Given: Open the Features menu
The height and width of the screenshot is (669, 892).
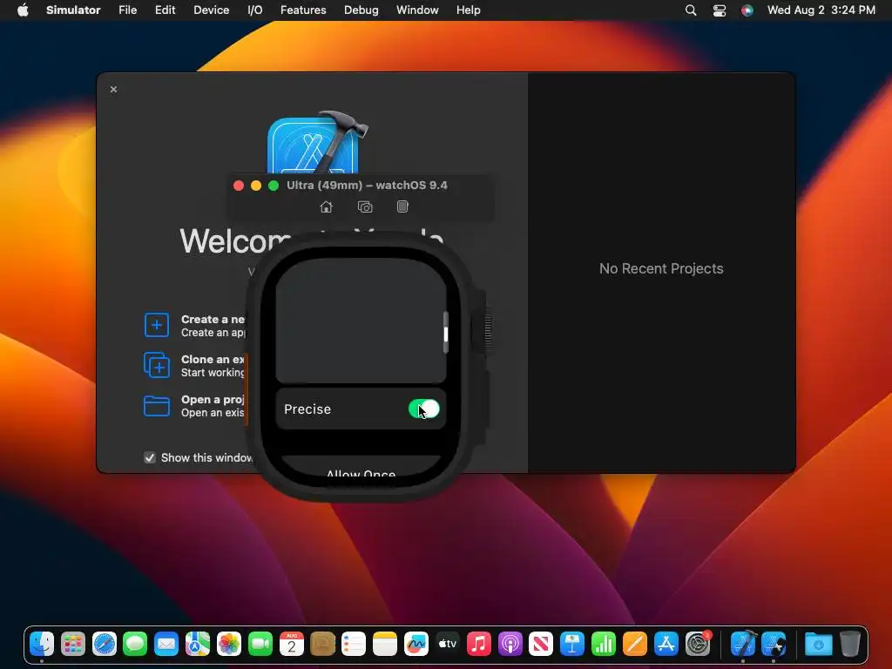Looking at the screenshot, I should [x=303, y=10].
